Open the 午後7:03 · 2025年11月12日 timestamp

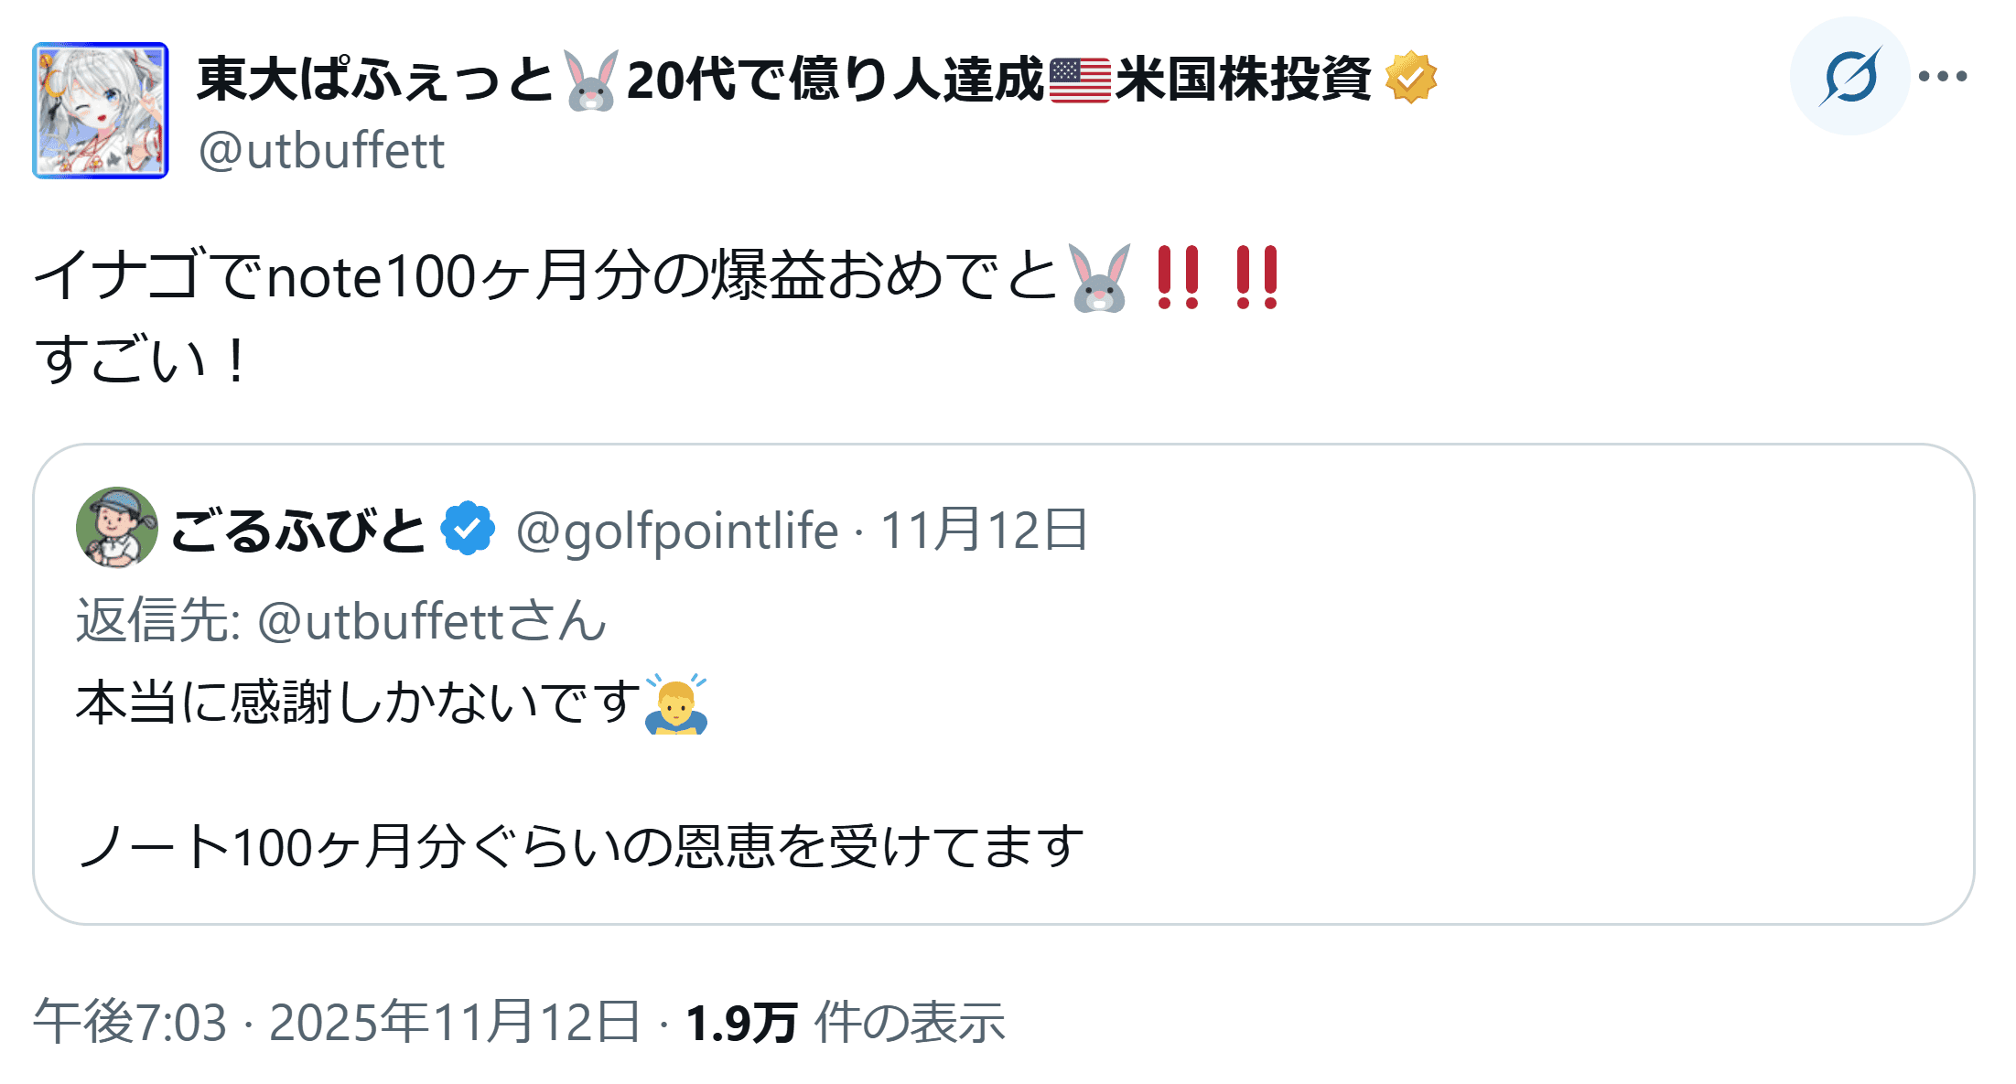(x=336, y=1022)
